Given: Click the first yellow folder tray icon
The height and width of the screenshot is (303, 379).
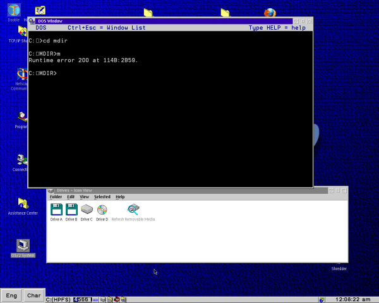Looking at the screenshot, I should [x=110, y=300].
